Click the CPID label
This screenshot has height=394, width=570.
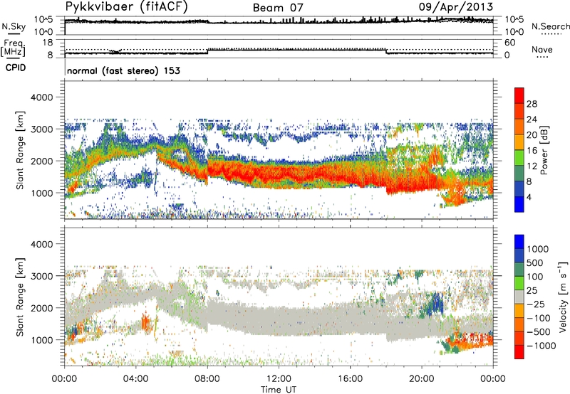click(16, 68)
